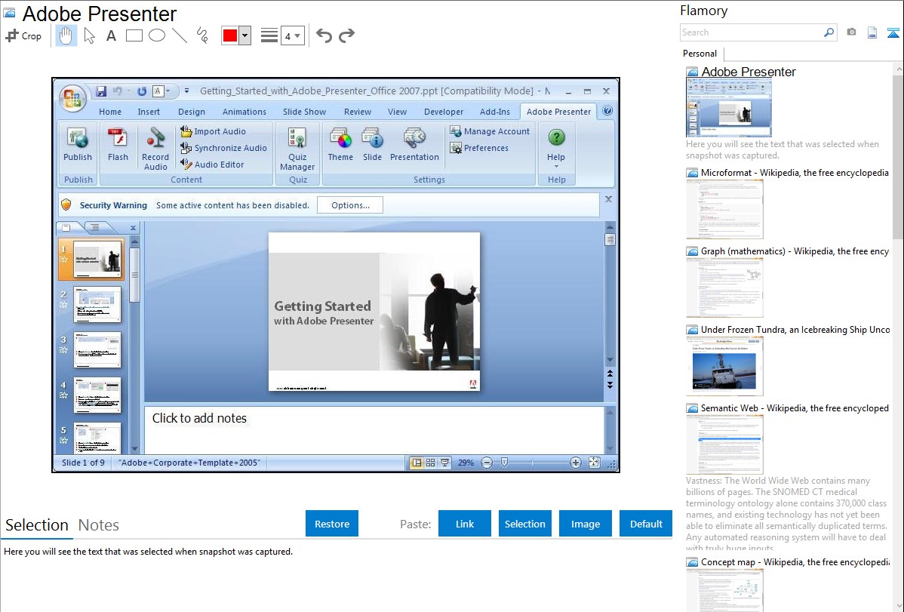Click Synchronize Audio in the ribbon
This screenshot has height=612, width=904.
point(223,148)
